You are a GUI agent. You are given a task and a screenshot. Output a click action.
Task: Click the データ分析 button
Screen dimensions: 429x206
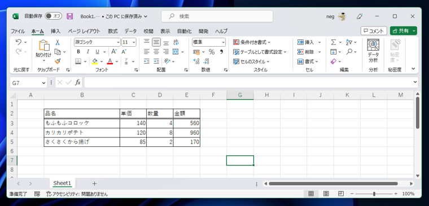coord(373,51)
